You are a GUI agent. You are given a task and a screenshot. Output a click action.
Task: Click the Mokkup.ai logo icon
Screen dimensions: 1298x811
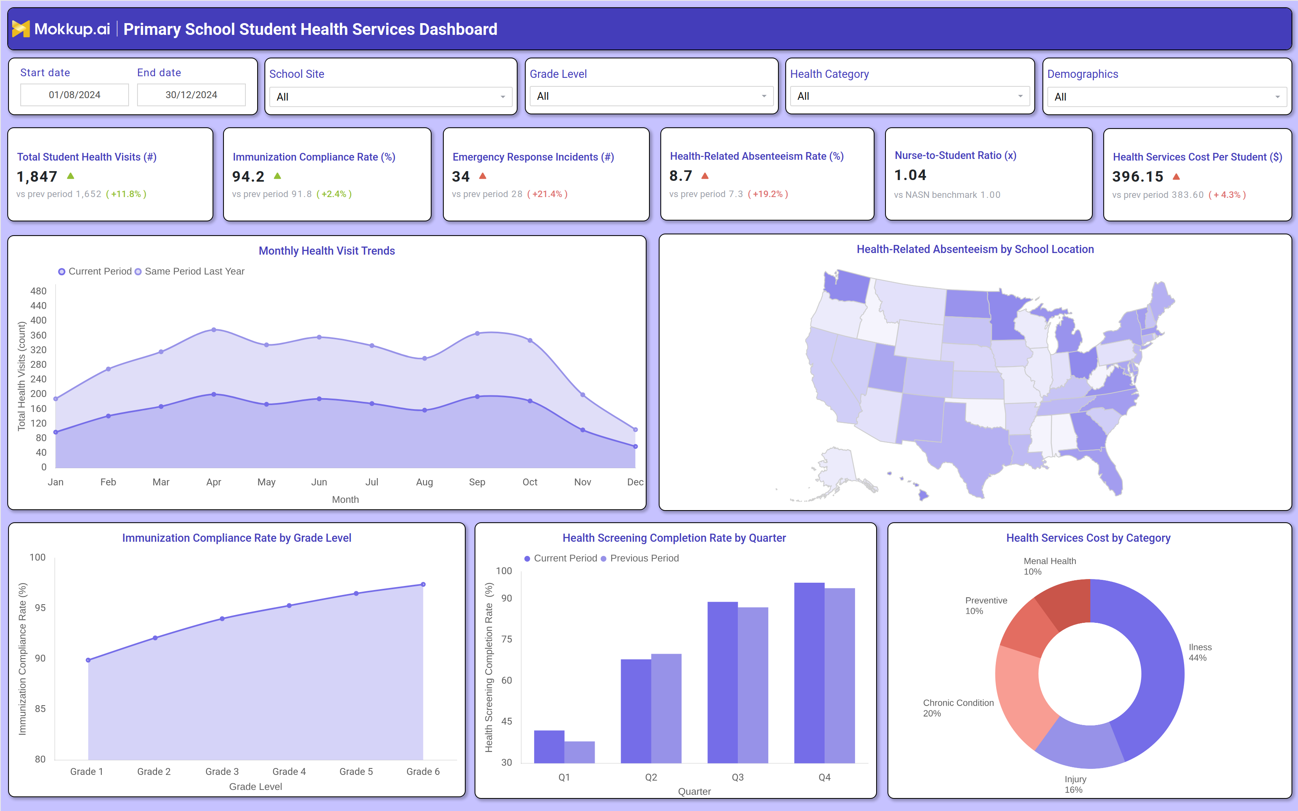(x=20, y=29)
